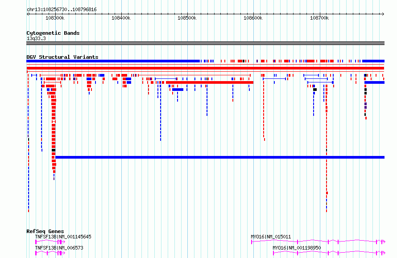
Task: Select the TNFSF13B|NM_006573 gene label
Action: coord(59,248)
